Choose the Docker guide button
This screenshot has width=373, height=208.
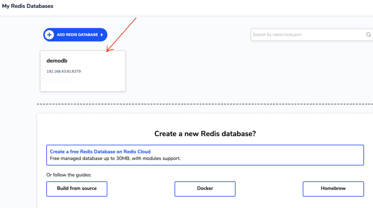205,189
